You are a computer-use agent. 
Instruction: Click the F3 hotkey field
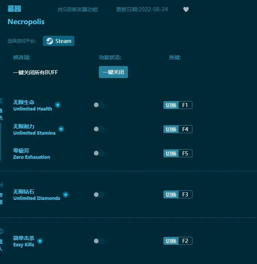pyautogui.click(x=185, y=195)
